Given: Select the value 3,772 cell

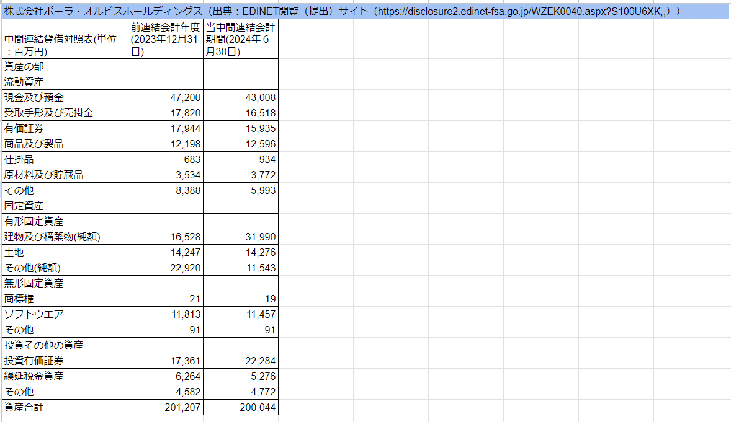Looking at the screenshot, I should point(241,175).
